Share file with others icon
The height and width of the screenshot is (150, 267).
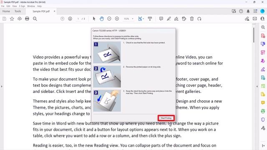coord(262,19)
